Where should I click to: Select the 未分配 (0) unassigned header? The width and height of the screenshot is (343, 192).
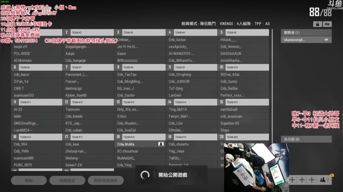click(x=306, y=139)
